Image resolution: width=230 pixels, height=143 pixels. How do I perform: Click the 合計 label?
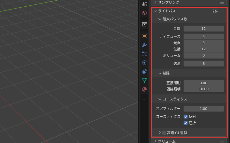click(x=177, y=29)
